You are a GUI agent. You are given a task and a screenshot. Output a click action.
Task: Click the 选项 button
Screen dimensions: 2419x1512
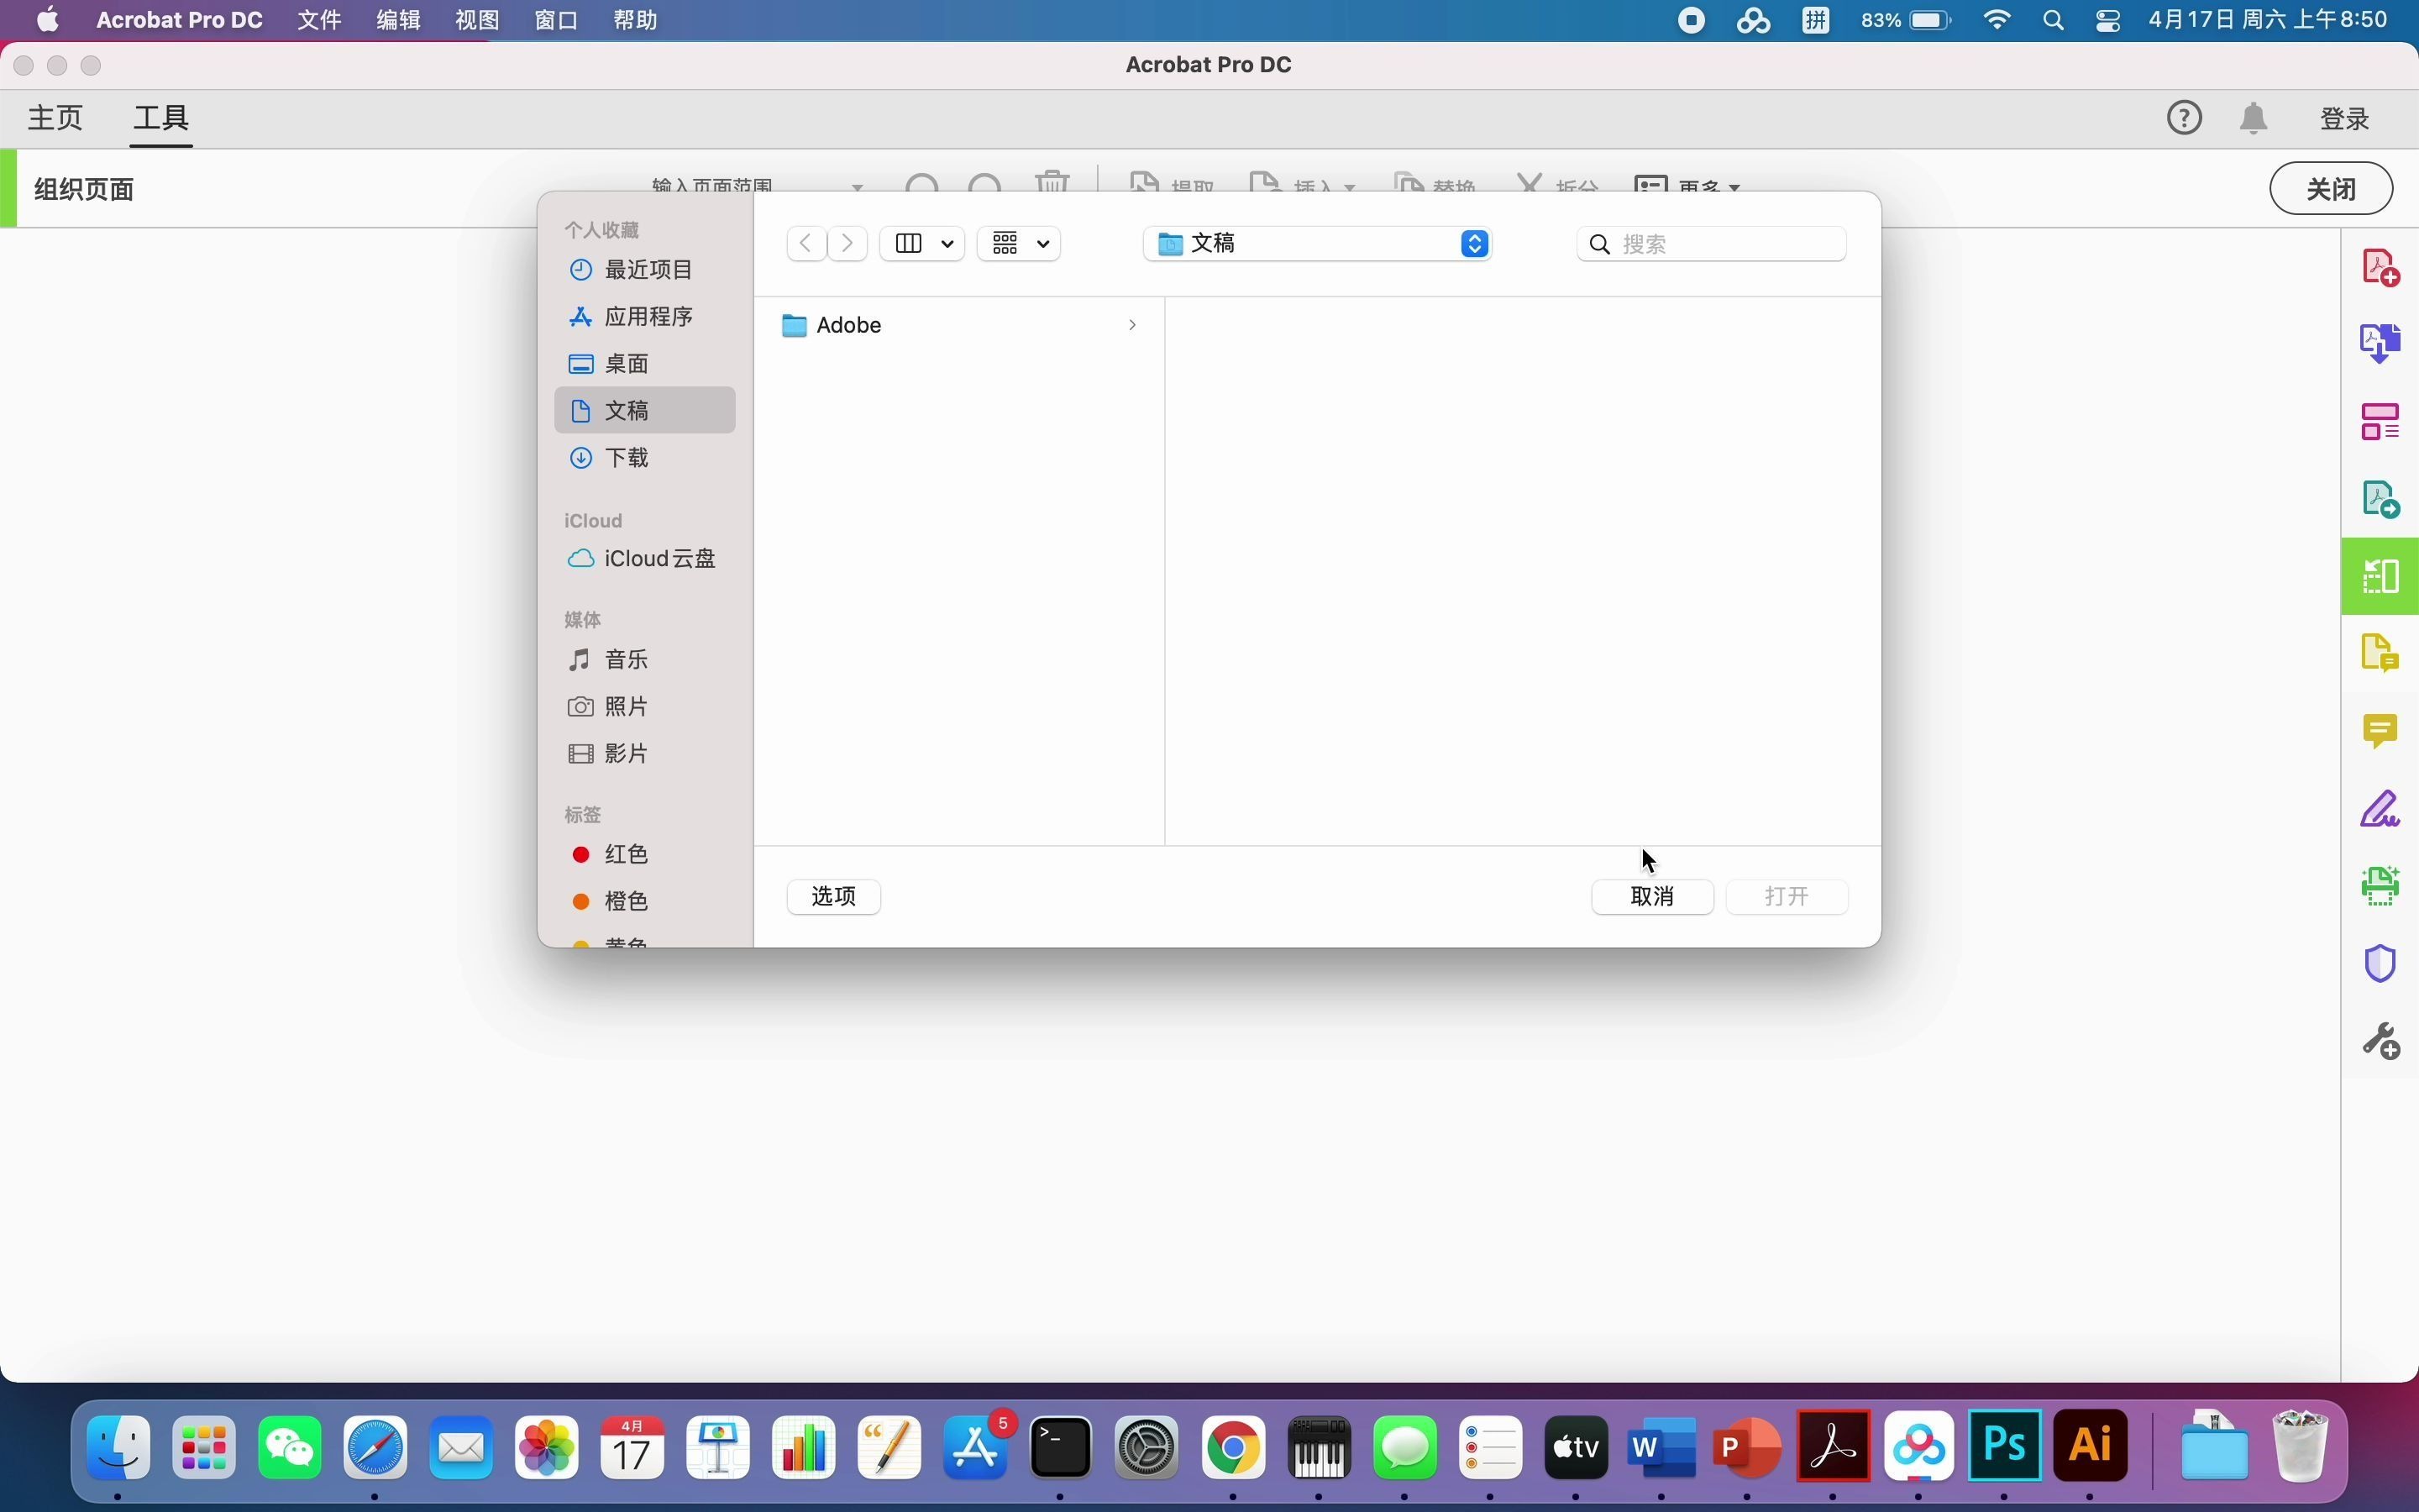[834, 896]
